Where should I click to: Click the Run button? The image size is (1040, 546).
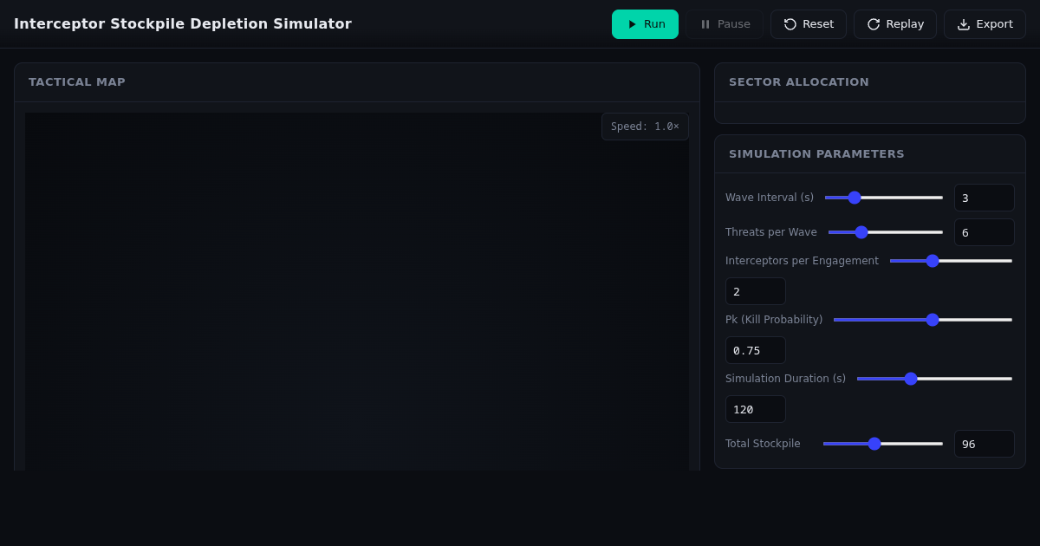(x=645, y=24)
